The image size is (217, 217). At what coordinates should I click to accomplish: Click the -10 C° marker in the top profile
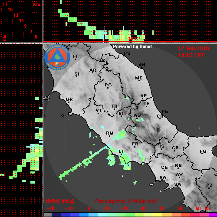click(133, 39)
